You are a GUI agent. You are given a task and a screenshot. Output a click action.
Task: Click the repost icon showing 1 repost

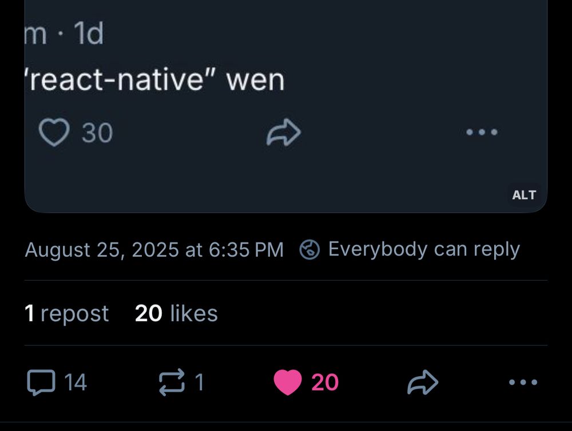tap(172, 382)
